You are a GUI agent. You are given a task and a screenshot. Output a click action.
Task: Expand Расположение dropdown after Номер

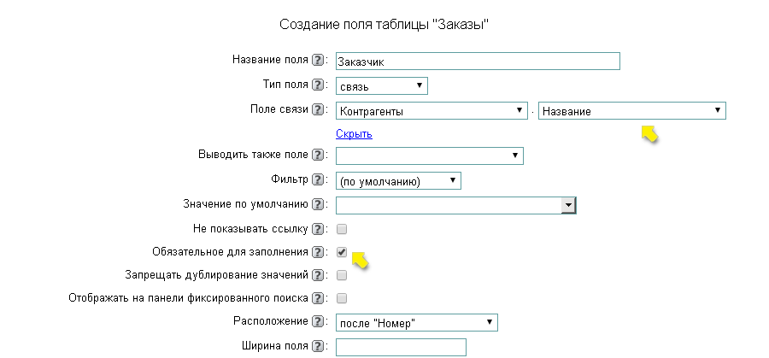(x=416, y=322)
